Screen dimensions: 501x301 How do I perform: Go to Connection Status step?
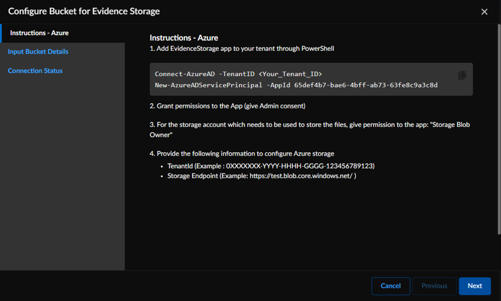pos(35,71)
